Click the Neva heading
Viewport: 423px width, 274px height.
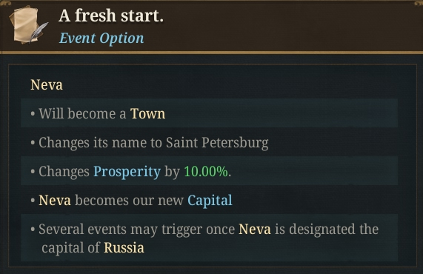pos(47,84)
